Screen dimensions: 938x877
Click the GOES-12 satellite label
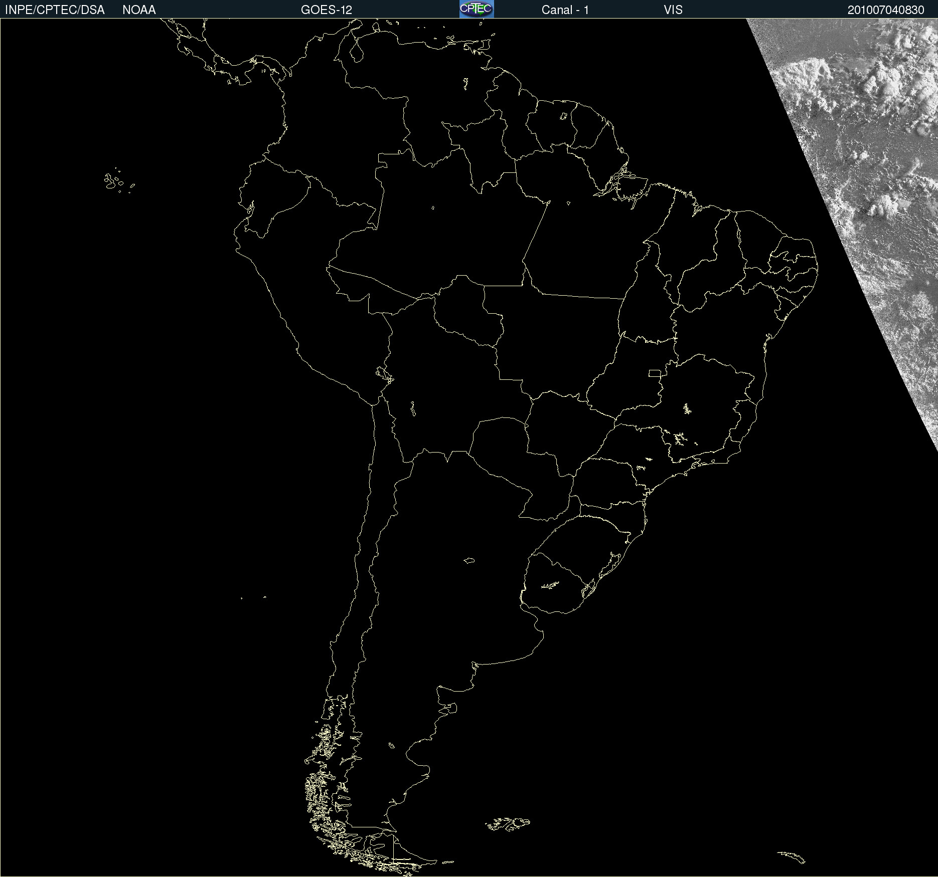point(327,10)
